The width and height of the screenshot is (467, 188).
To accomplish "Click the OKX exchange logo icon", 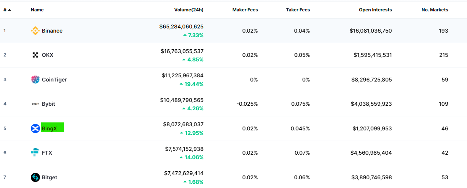I will (x=35, y=55).
